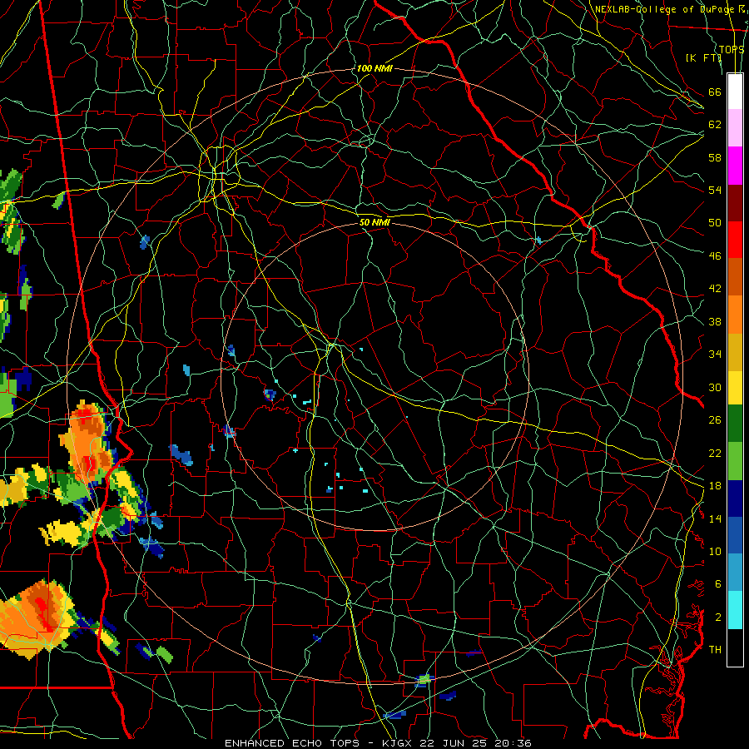Click the gold legend swatch

click(x=735, y=352)
